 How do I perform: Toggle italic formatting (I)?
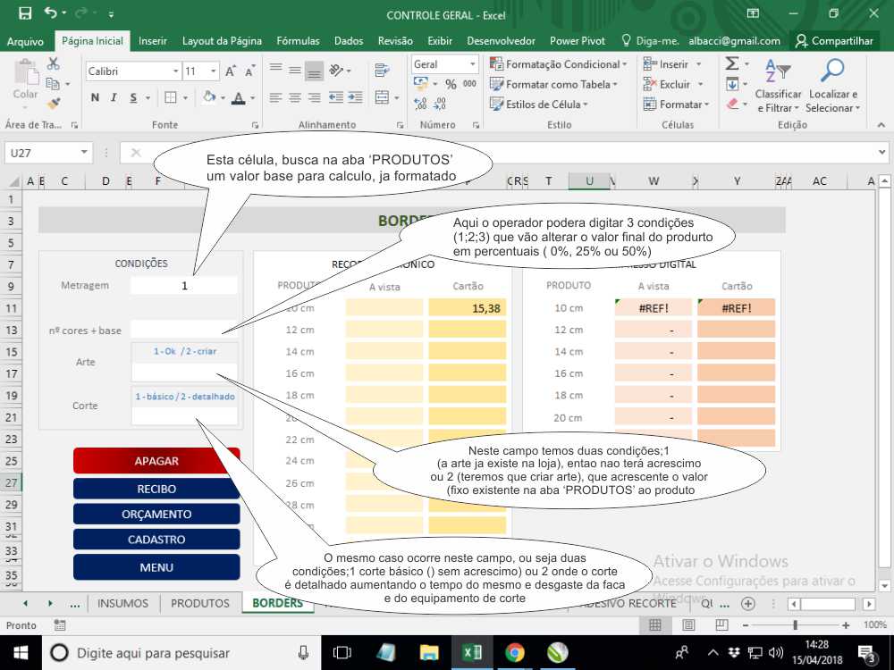click(x=114, y=97)
